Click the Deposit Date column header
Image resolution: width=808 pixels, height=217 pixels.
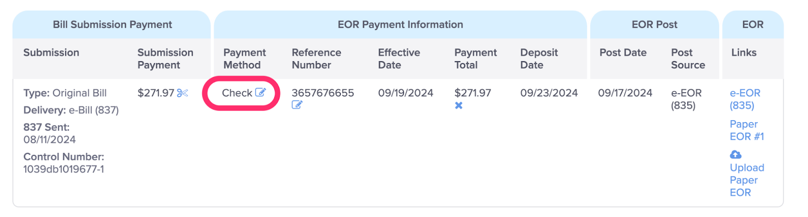(x=539, y=59)
